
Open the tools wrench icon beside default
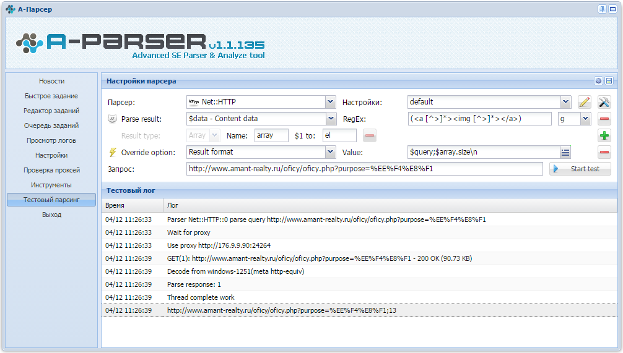pos(604,103)
